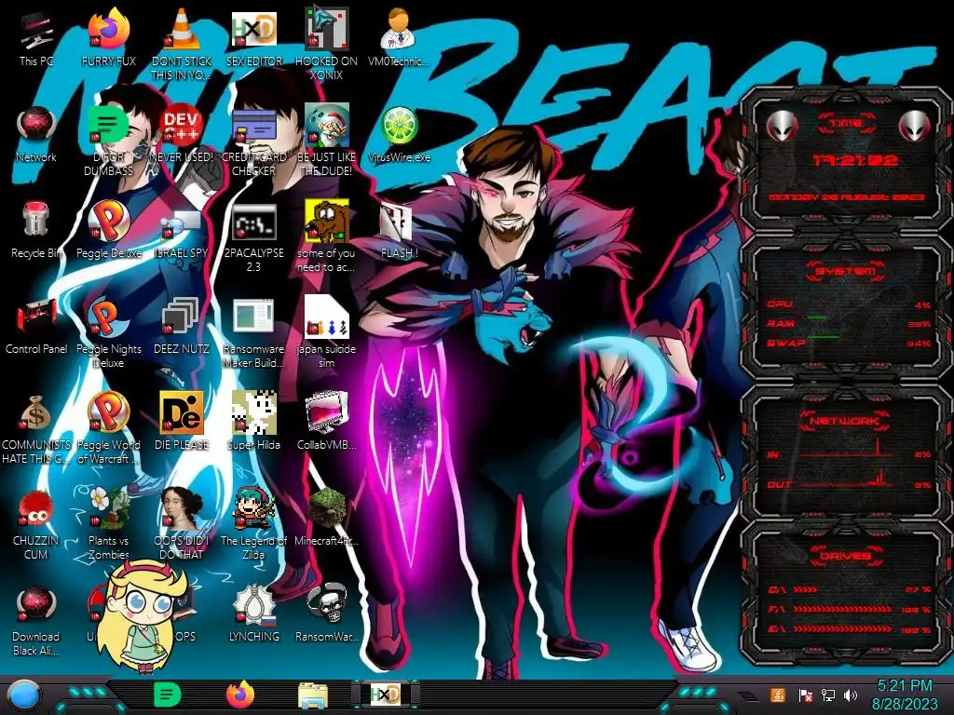This screenshot has height=715, width=954.
Task: Open the network tray icon
Action: point(828,695)
